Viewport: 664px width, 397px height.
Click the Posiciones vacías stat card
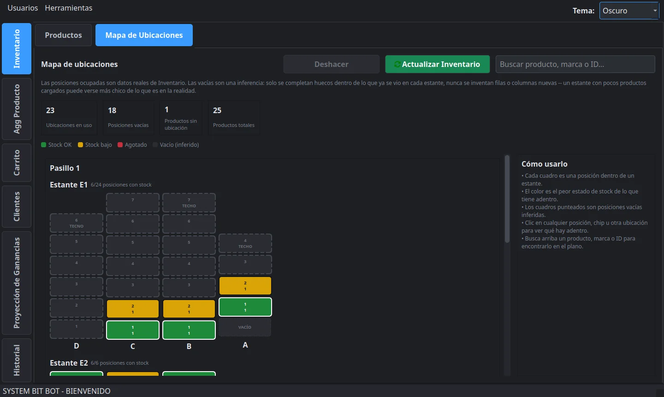click(x=128, y=118)
